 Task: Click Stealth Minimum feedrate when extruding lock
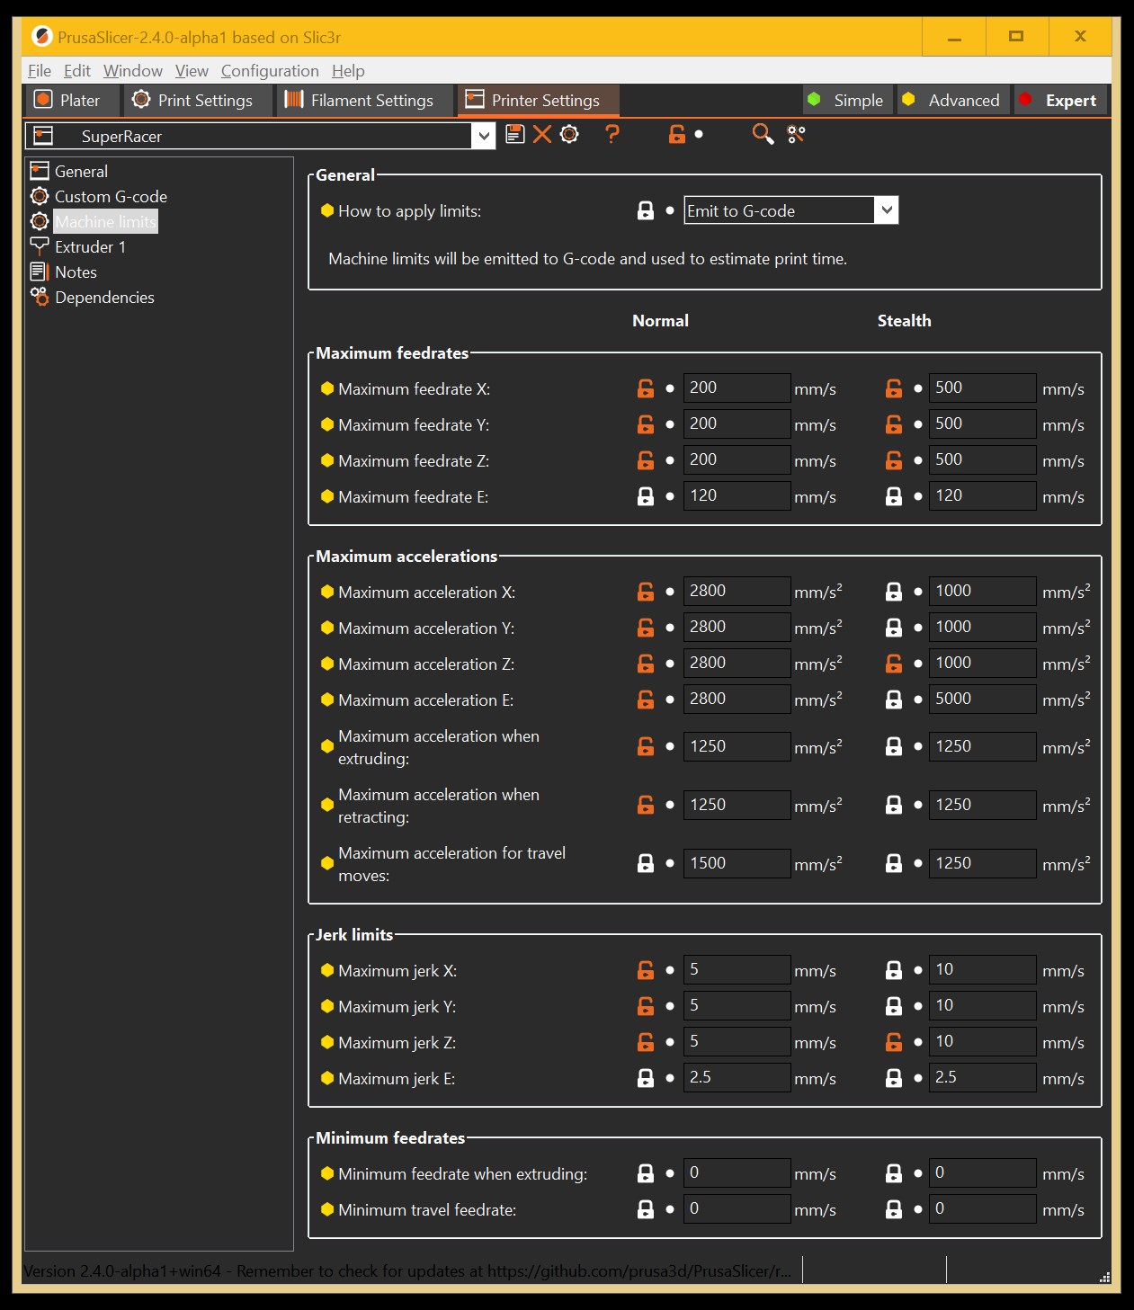[x=894, y=1173]
